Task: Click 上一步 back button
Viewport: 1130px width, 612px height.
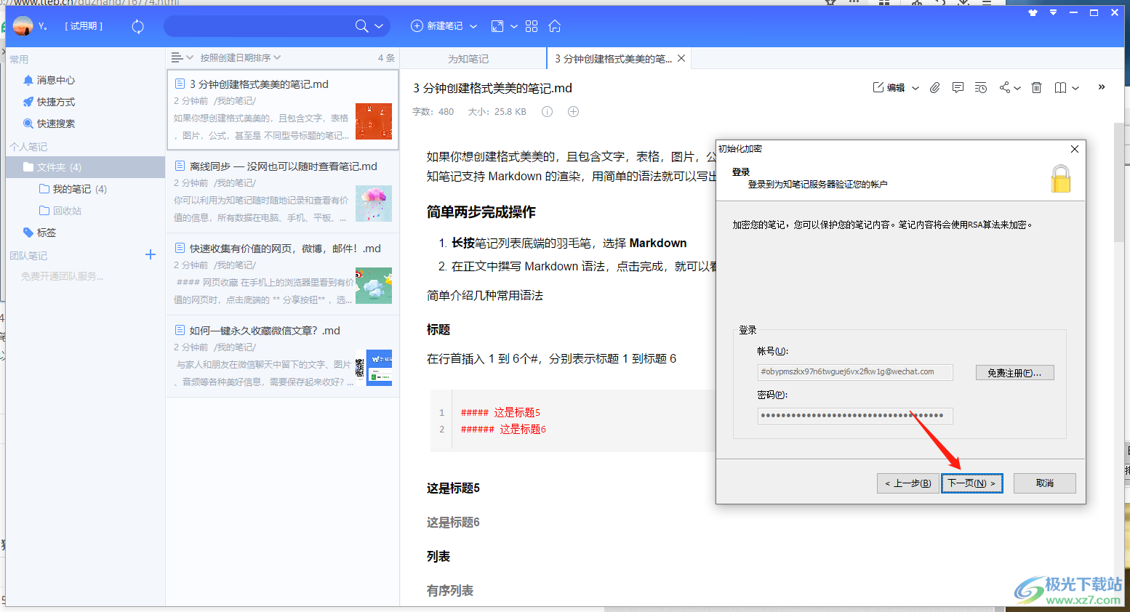Action: (908, 483)
